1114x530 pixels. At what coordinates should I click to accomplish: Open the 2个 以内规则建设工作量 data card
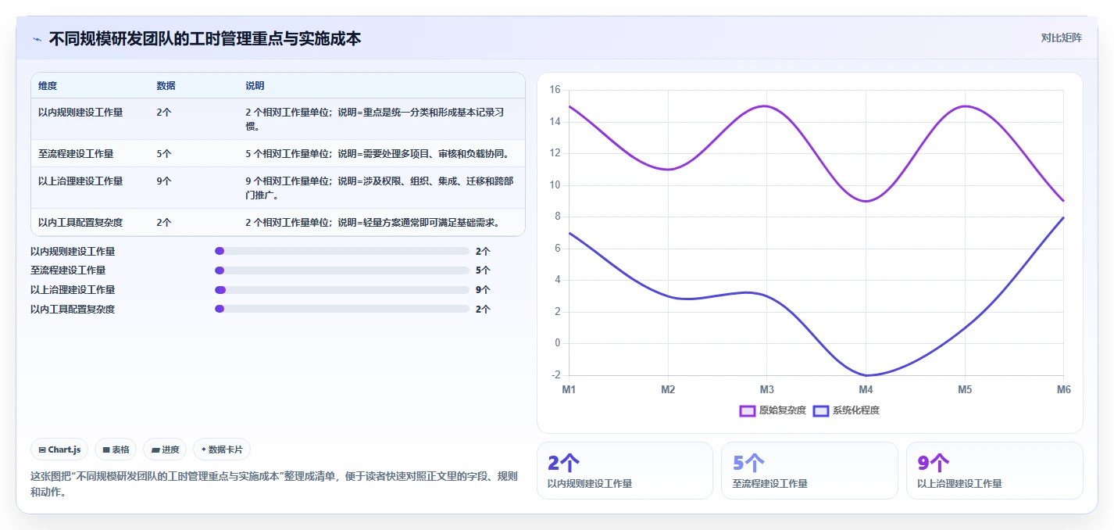[625, 471]
